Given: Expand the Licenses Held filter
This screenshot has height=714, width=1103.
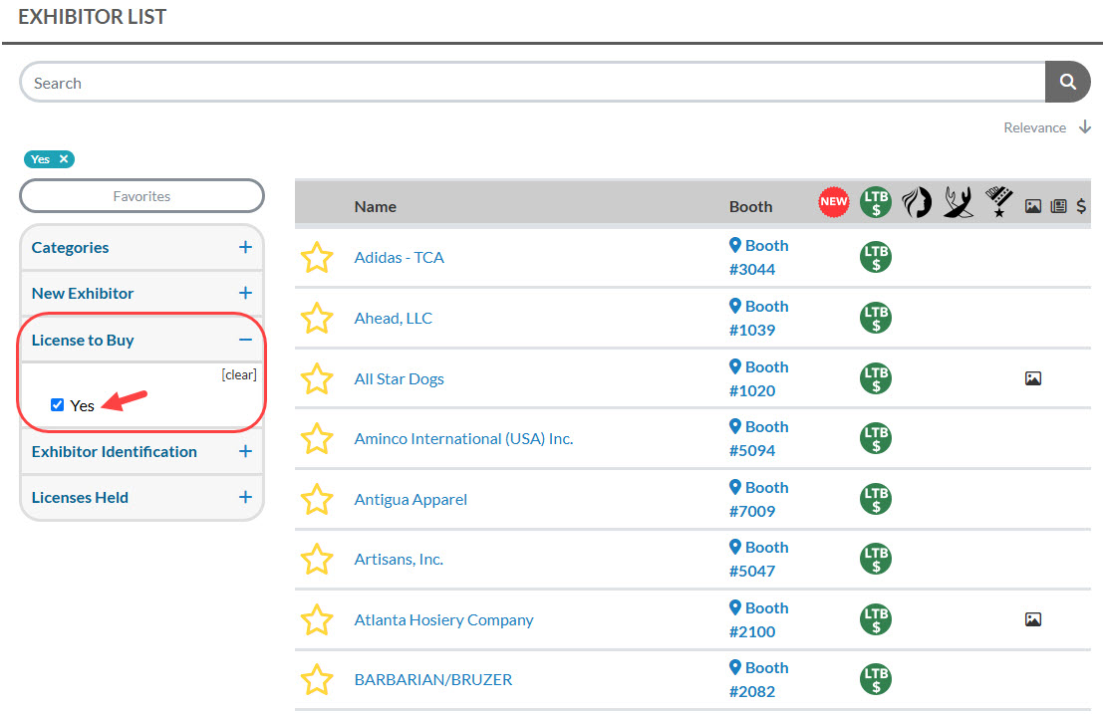Looking at the screenshot, I should pos(245,498).
